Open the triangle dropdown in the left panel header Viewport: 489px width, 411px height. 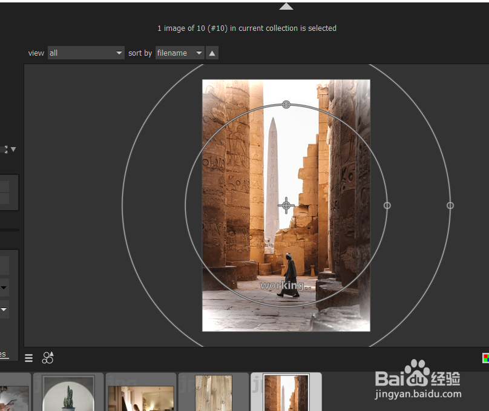click(13, 149)
